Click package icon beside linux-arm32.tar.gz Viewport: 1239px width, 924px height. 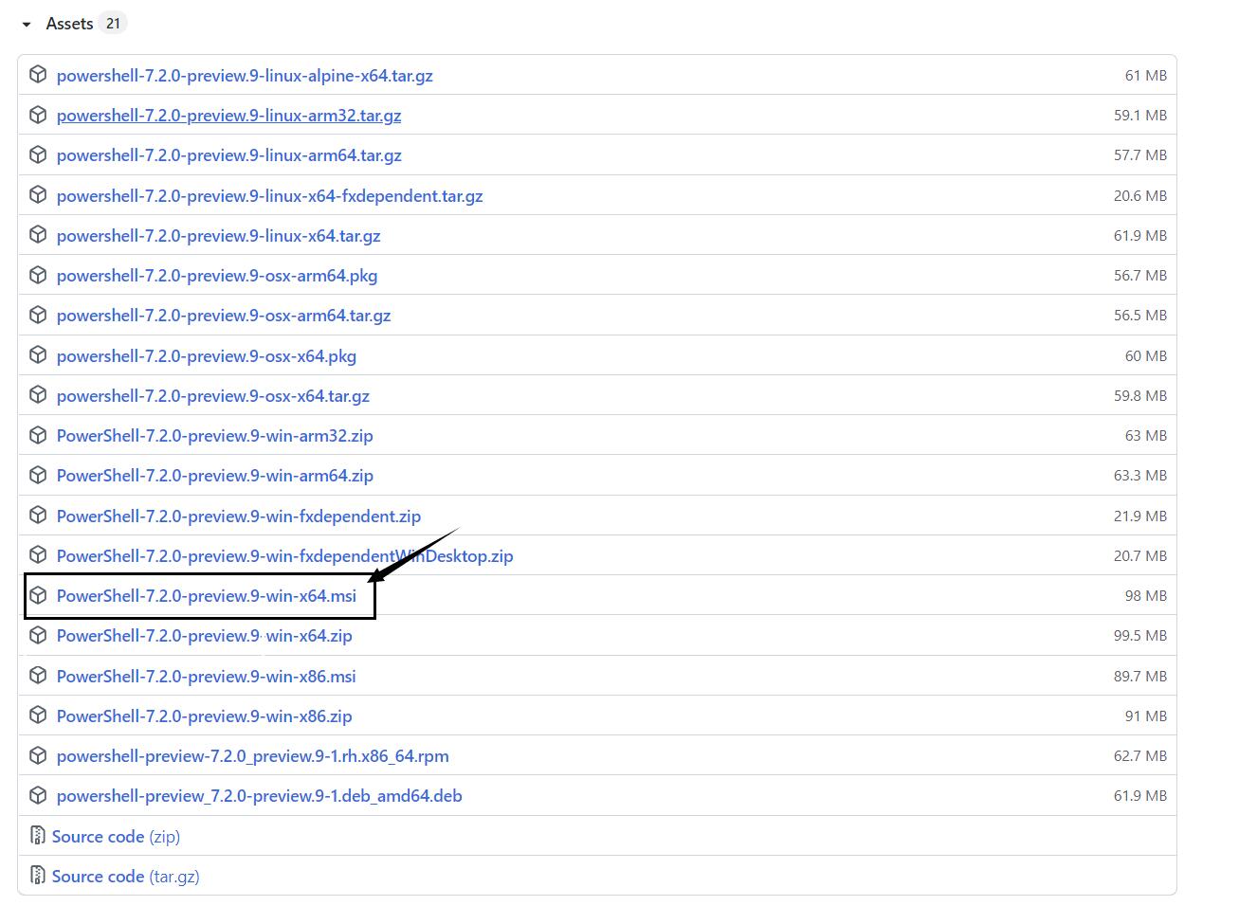click(x=38, y=115)
